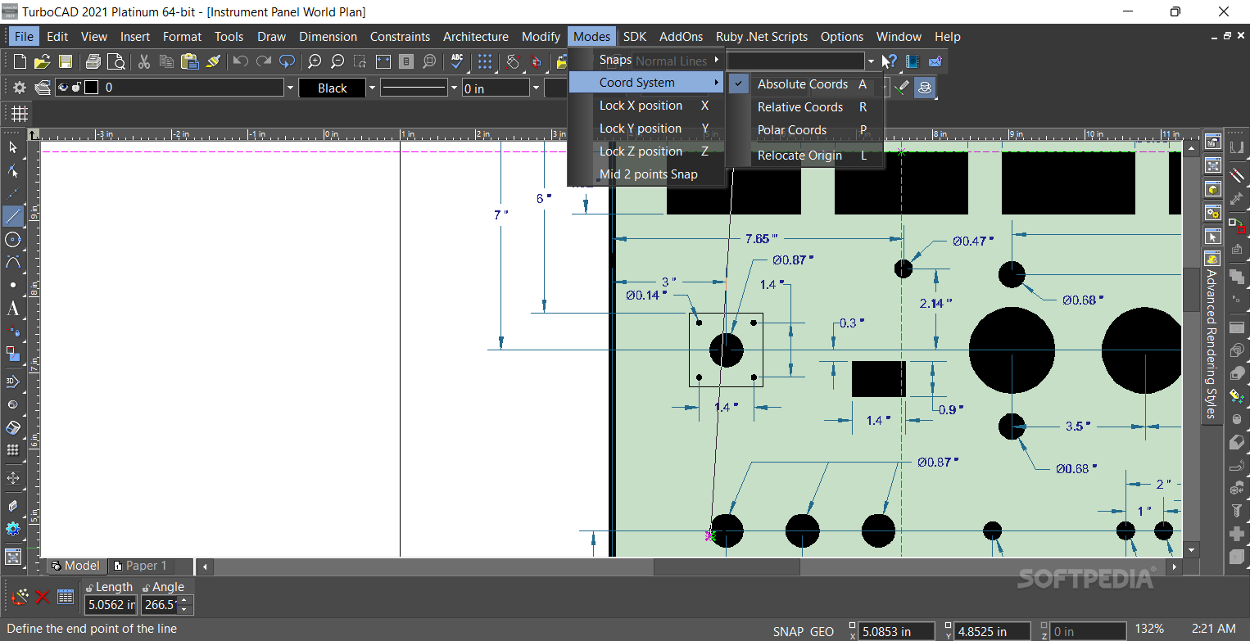Click the New document icon
Screen dimensions: 1250x641
20,61
